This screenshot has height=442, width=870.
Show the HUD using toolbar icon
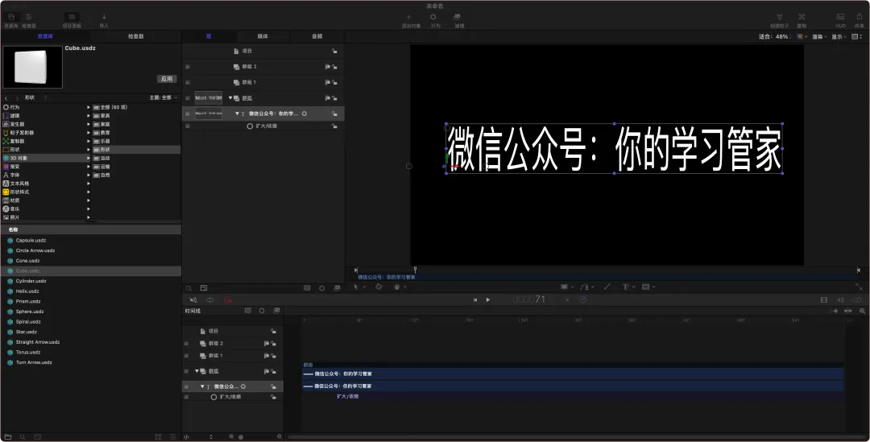(x=840, y=17)
